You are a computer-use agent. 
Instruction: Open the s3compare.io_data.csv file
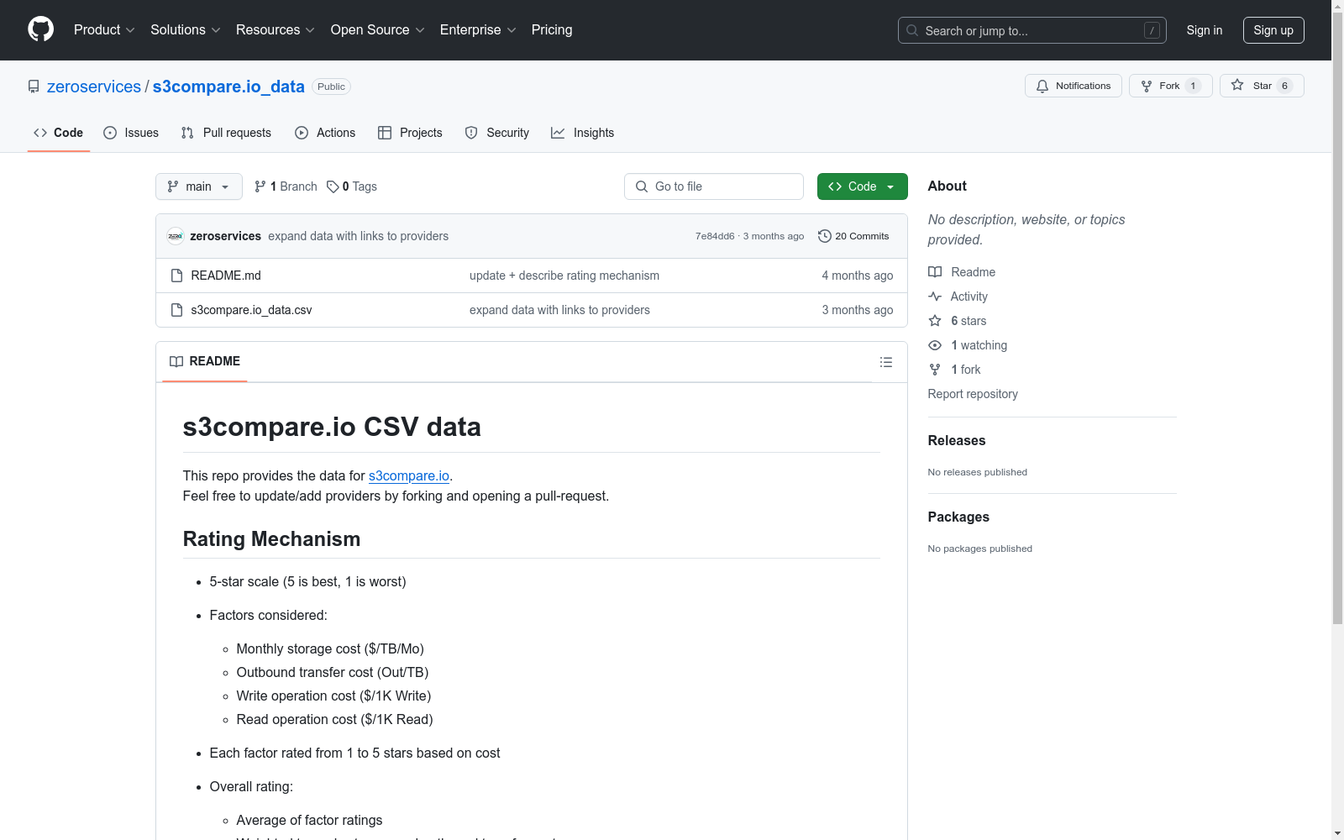coord(252,310)
